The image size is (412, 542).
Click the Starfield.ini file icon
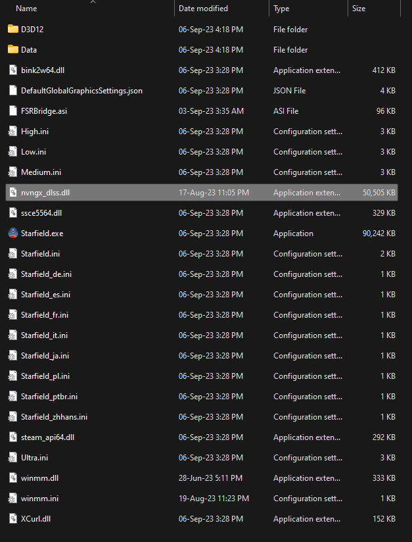tap(12, 254)
